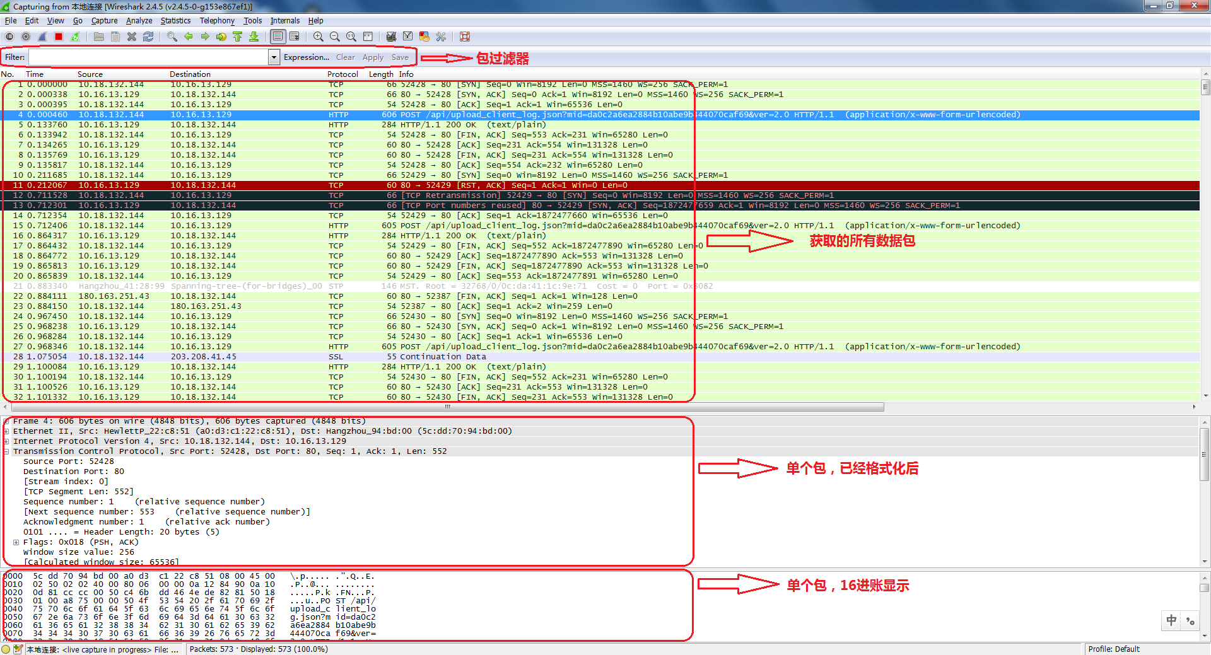The image size is (1211, 655).
Task: Open the capture interfaces list icon
Action: pyautogui.click(x=9, y=37)
